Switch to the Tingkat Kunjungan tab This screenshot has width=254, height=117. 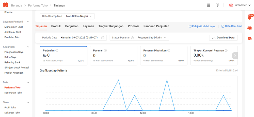[x=111, y=26]
